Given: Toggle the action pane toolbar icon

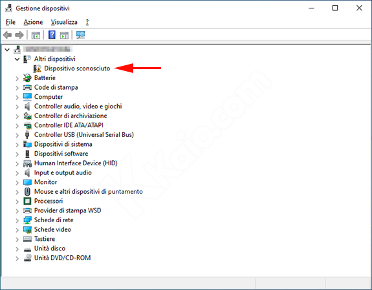Looking at the screenshot, I should (64, 36).
